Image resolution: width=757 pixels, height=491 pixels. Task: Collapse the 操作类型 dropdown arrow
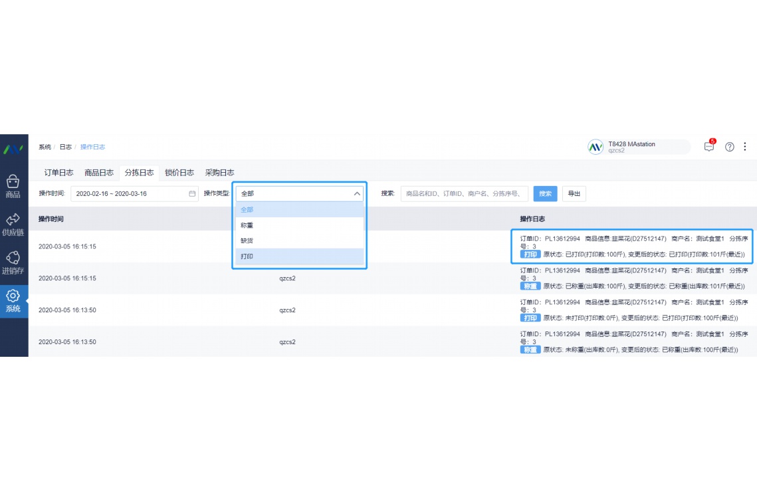357,194
